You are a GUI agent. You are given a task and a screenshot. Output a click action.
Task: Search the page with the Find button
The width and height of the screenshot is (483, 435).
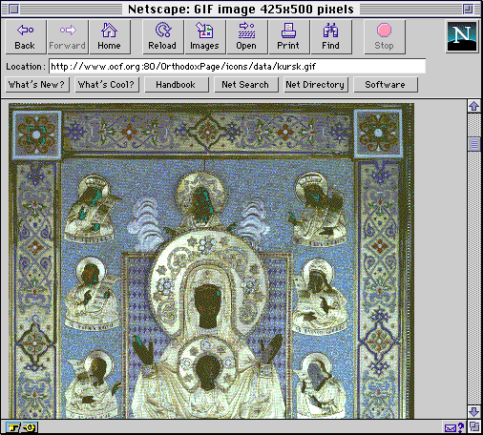(331, 37)
